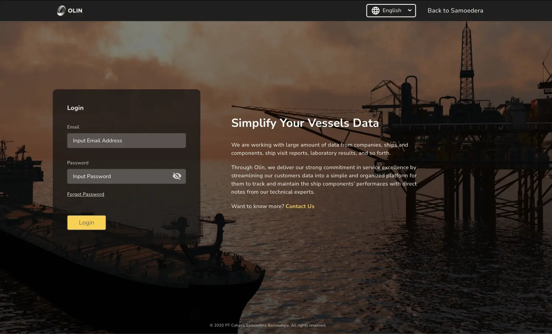Click the 'Want to know more?' text
The height and width of the screenshot is (334, 552).
pyautogui.click(x=258, y=206)
